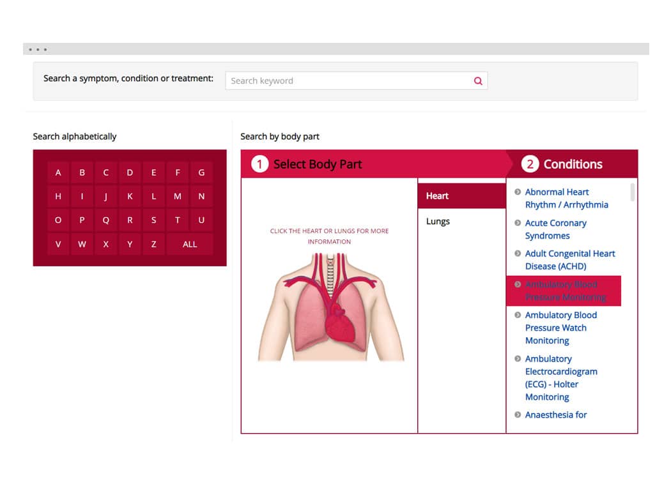Click the step 2 Conditions number circle
The width and height of the screenshot is (671, 479).
point(530,164)
